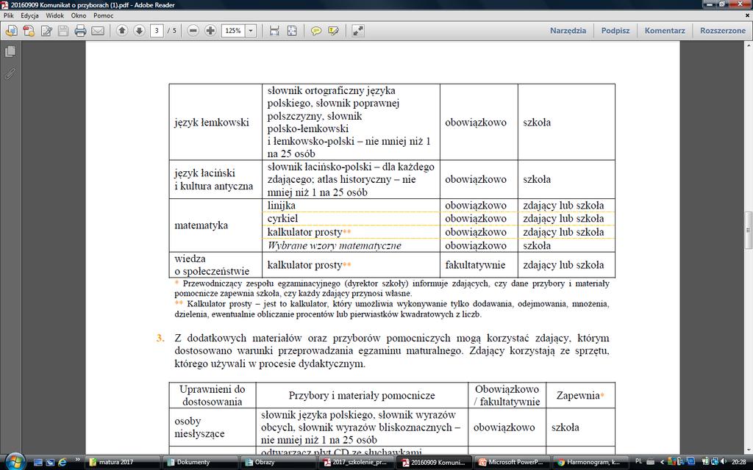
Task: Switch to 2017_szkolenie_pr taskbar PDF
Action: [x=356, y=463]
